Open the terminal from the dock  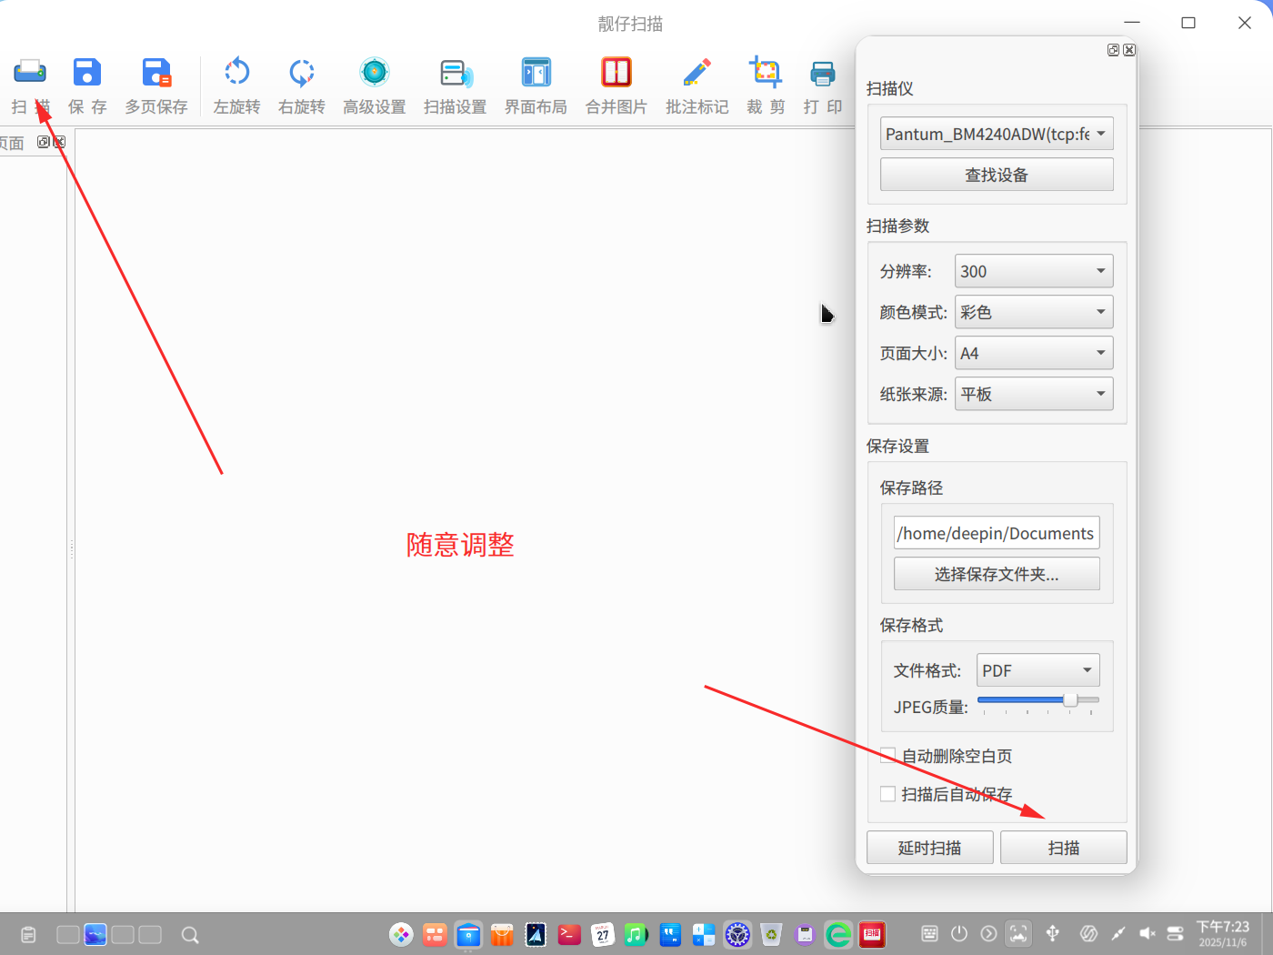[569, 934]
